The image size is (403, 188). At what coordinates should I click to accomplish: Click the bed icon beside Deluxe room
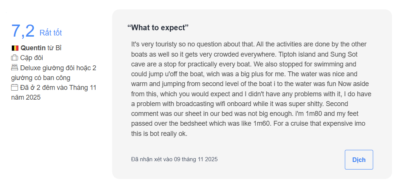coord(15,68)
